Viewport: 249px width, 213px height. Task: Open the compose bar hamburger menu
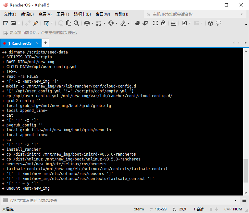[x=244, y=200]
